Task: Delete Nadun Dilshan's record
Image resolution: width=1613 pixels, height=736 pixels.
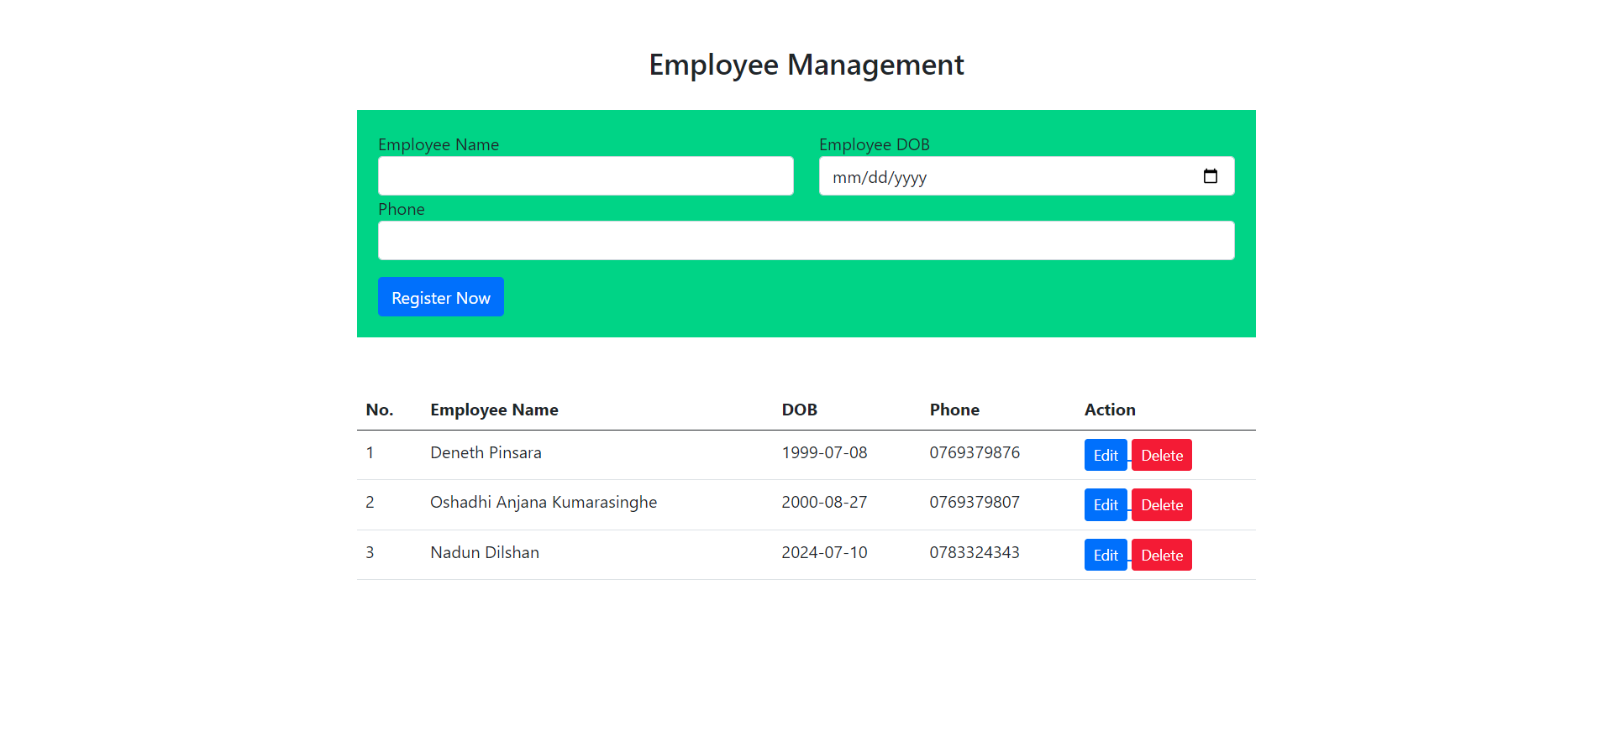Action: coord(1161,556)
